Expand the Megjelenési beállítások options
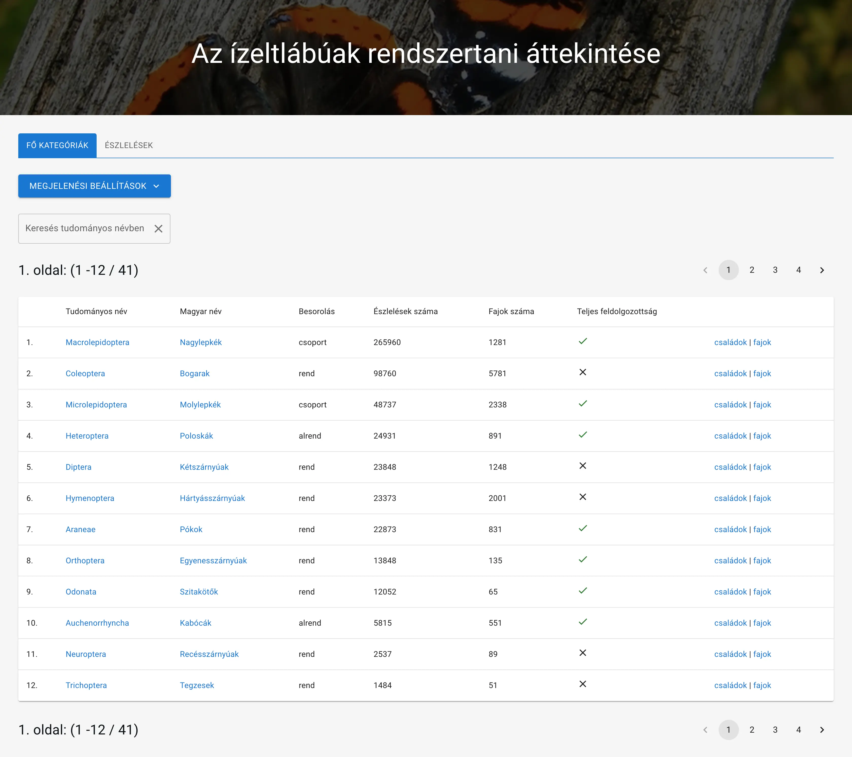The width and height of the screenshot is (852, 757). click(94, 186)
